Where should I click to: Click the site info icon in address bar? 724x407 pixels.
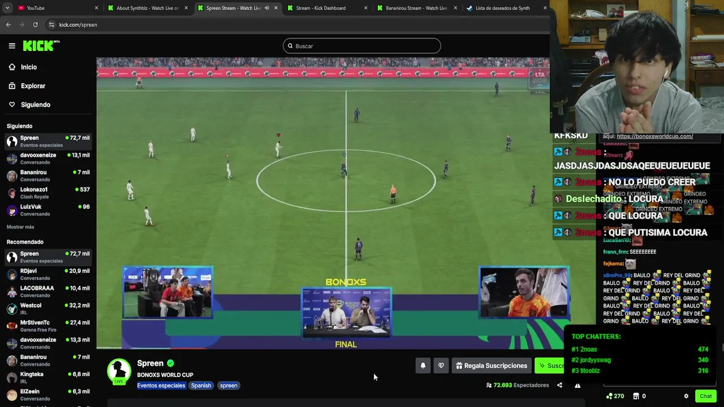click(x=51, y=25)
